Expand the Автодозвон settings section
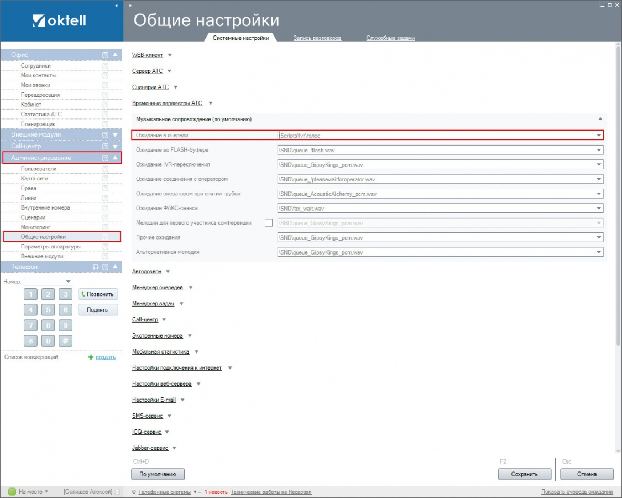The width and height of the screenshot is (622, 498). click(168, 272)
